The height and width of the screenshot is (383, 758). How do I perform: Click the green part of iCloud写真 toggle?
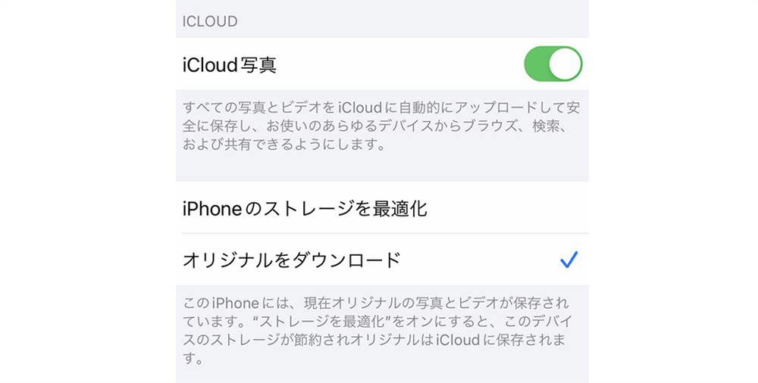click(x=537, y=64)
